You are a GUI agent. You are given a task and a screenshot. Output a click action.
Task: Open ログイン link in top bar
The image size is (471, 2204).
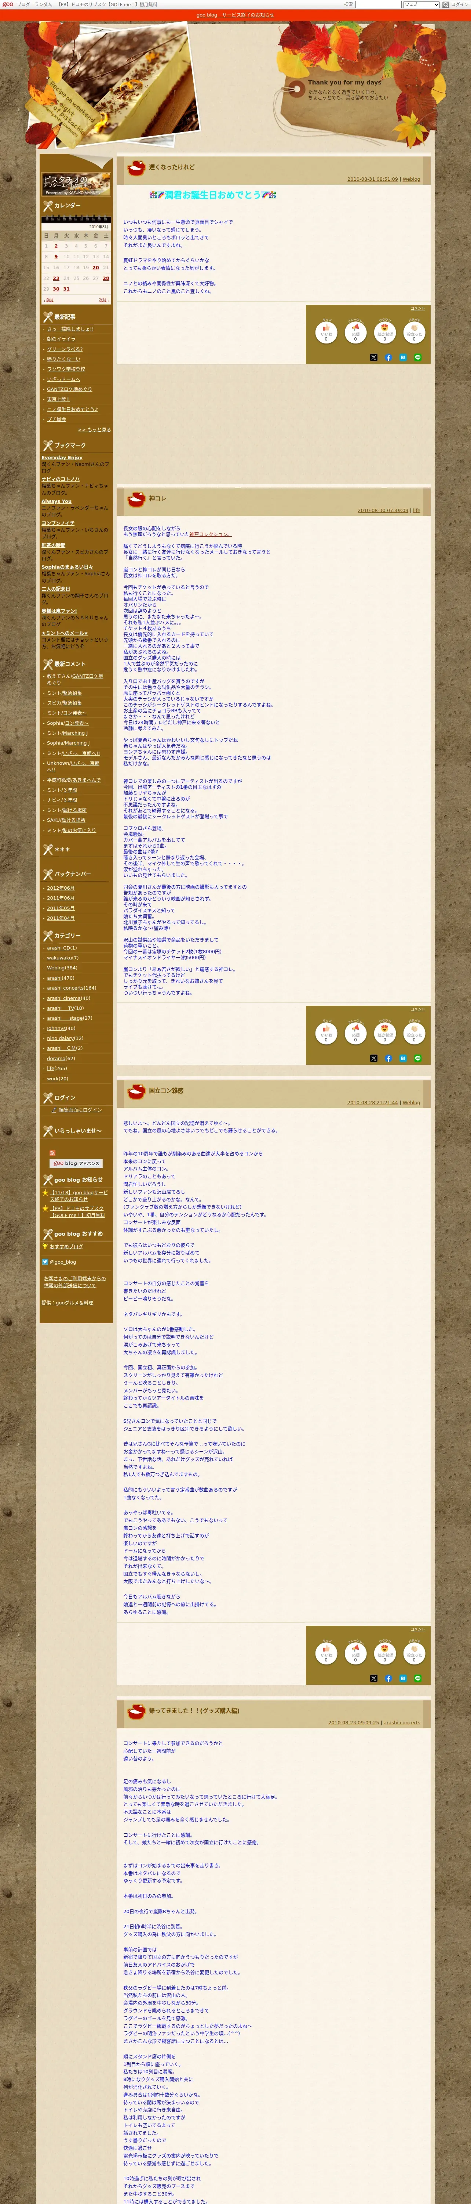(460, 4)
